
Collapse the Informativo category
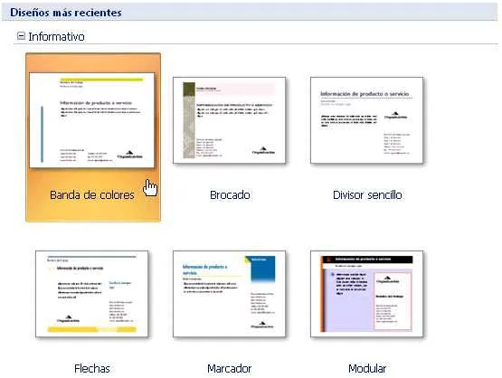click(x=21, y=36)
